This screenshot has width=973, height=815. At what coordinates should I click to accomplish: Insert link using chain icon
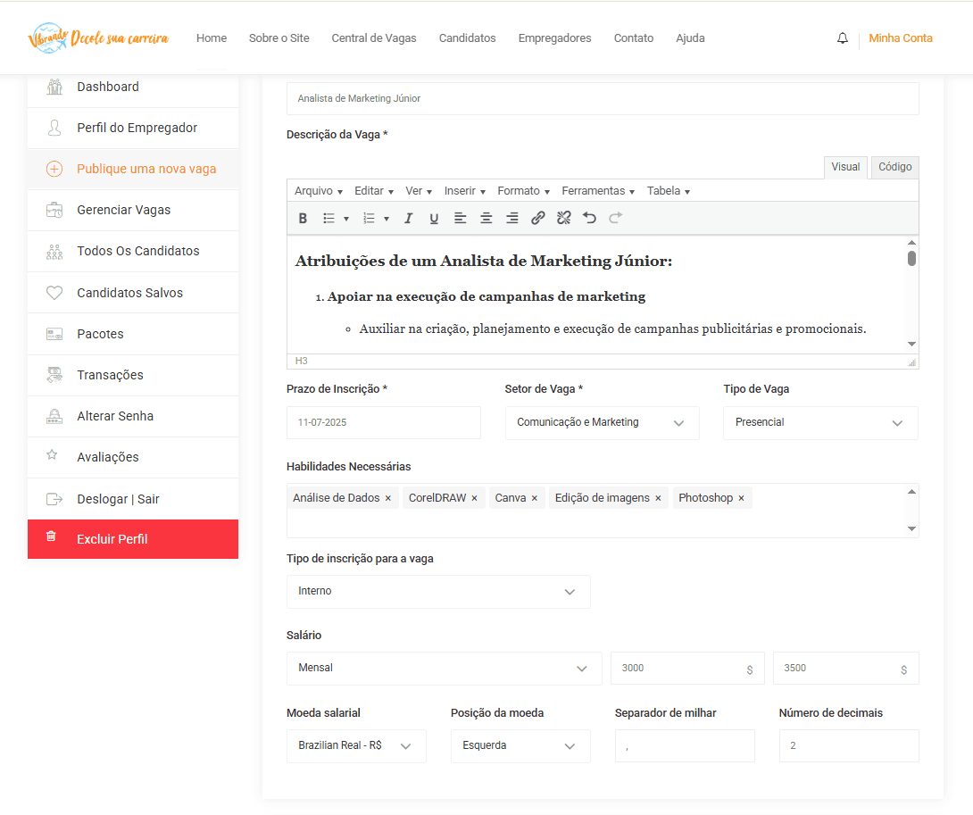(x=538, y=218)
